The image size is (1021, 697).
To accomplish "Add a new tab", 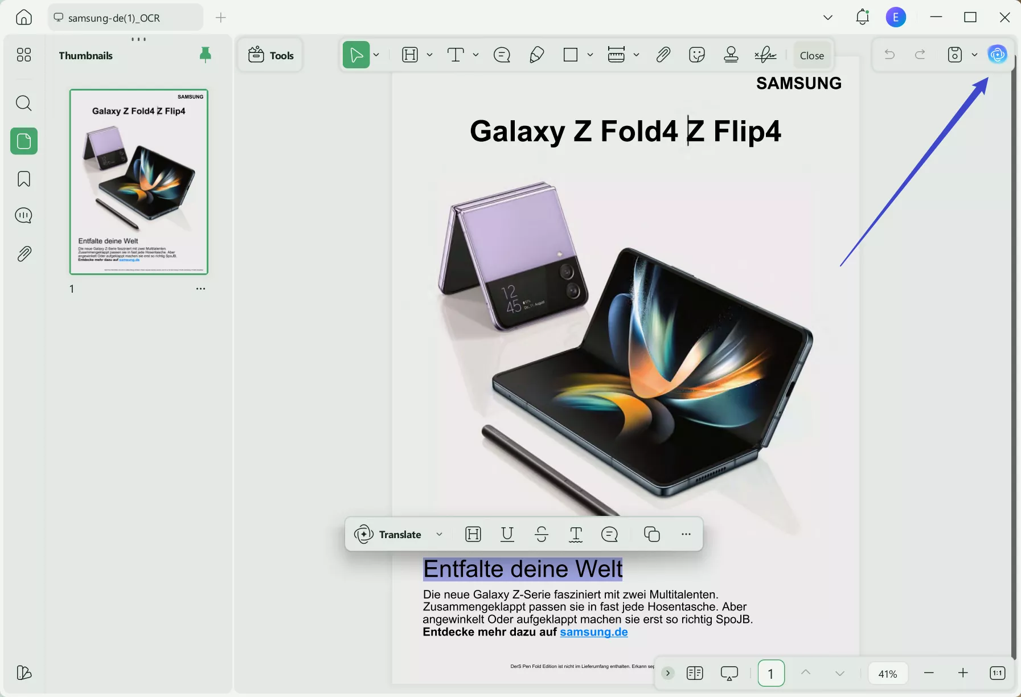I will (221, 18).
